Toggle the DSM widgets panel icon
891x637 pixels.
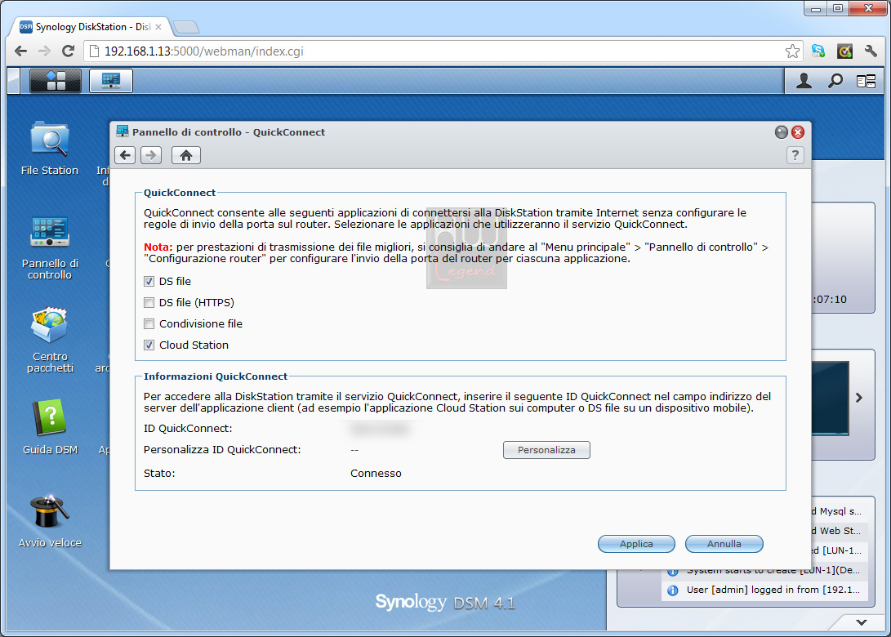866,82
